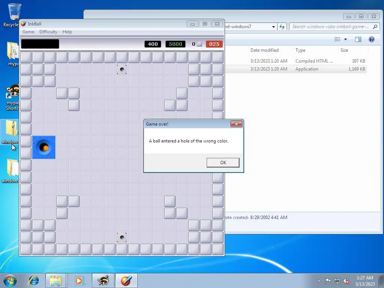Click the 400 score display

tap(153, 44)
